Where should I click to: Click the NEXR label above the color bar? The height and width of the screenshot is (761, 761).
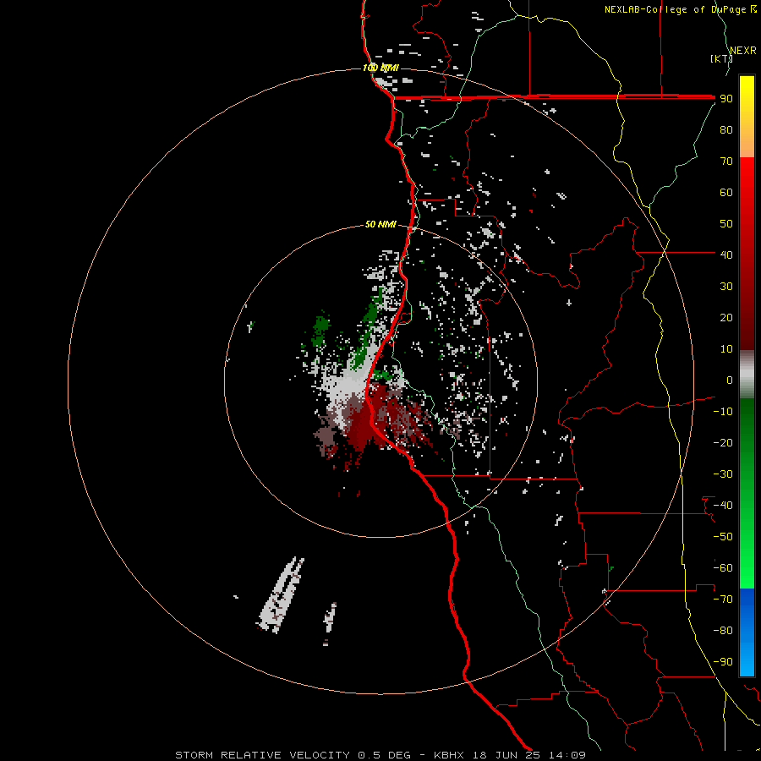[x=743, y=51]
